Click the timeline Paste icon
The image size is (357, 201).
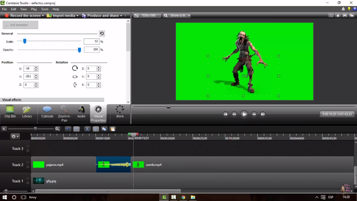pos(112,129)
